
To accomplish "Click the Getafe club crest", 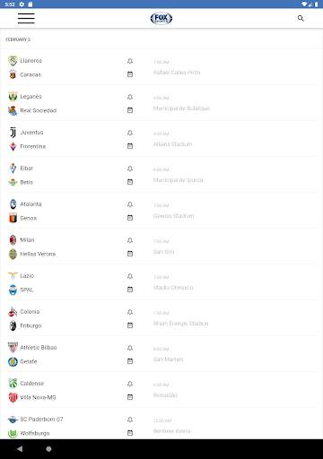I will (13, 361).
